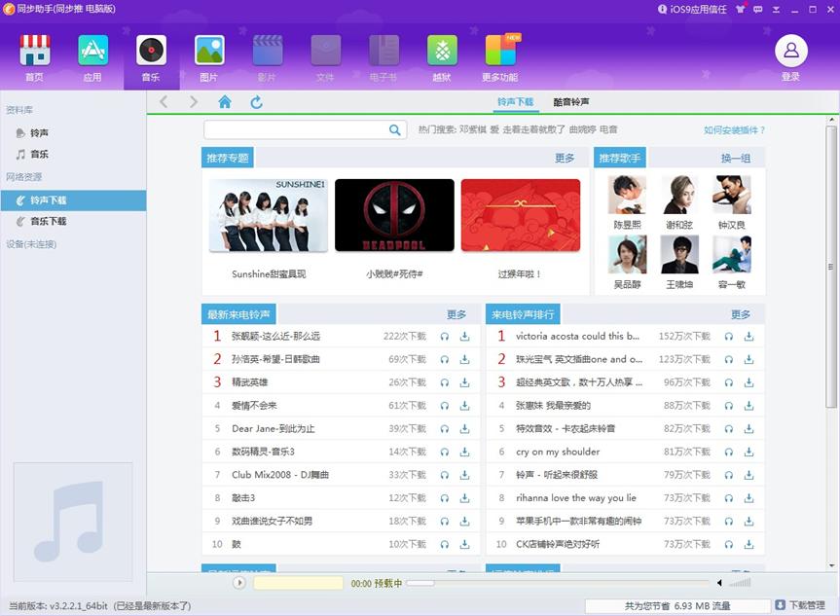The image size is (840, 616).
Task: Preview victoria acosta ringtone via headphones
Action: pyautogui.click(x=729, y=337)
